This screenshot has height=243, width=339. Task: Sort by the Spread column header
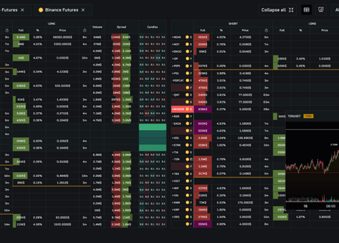click(121, 27)
